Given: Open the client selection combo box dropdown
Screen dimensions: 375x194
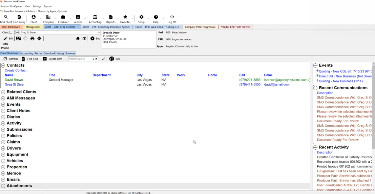Looking at the screenshot, I should click(x=99, y=33).
